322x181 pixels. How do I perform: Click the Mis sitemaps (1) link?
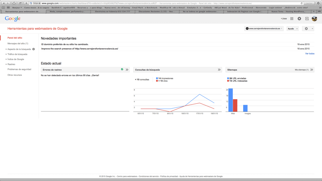pyautogui.click(x=302, y=70)
